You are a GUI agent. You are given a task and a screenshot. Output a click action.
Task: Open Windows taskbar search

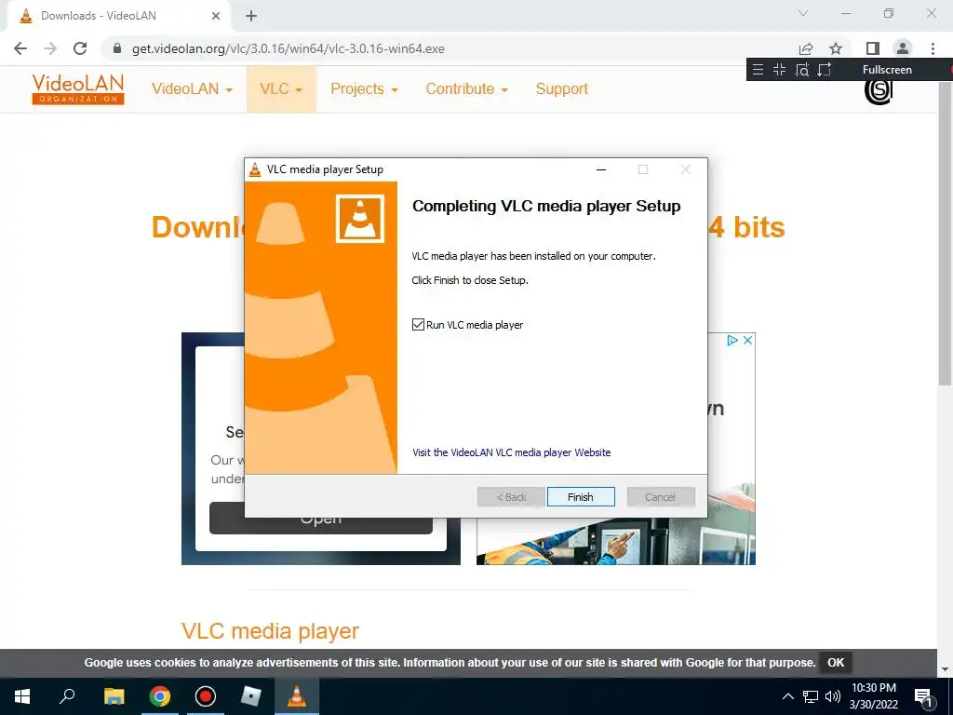(x=67, y=696)
